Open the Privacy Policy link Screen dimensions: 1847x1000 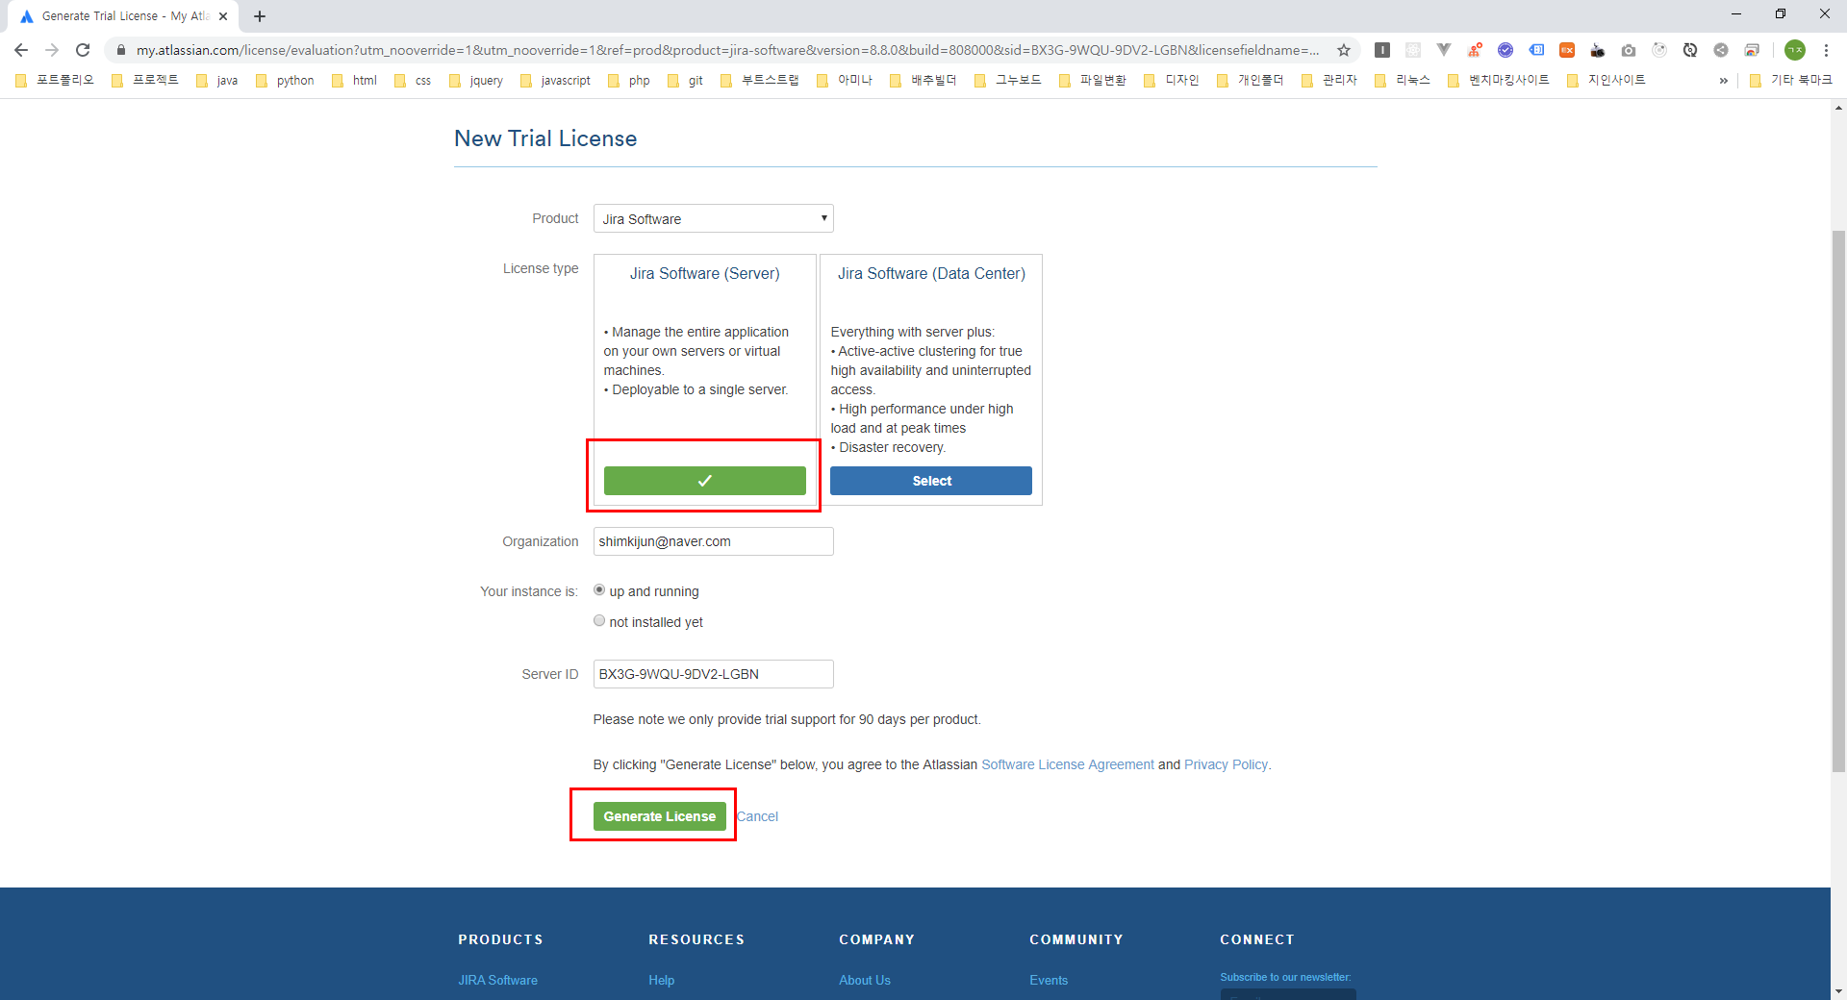coord(1226,764)
